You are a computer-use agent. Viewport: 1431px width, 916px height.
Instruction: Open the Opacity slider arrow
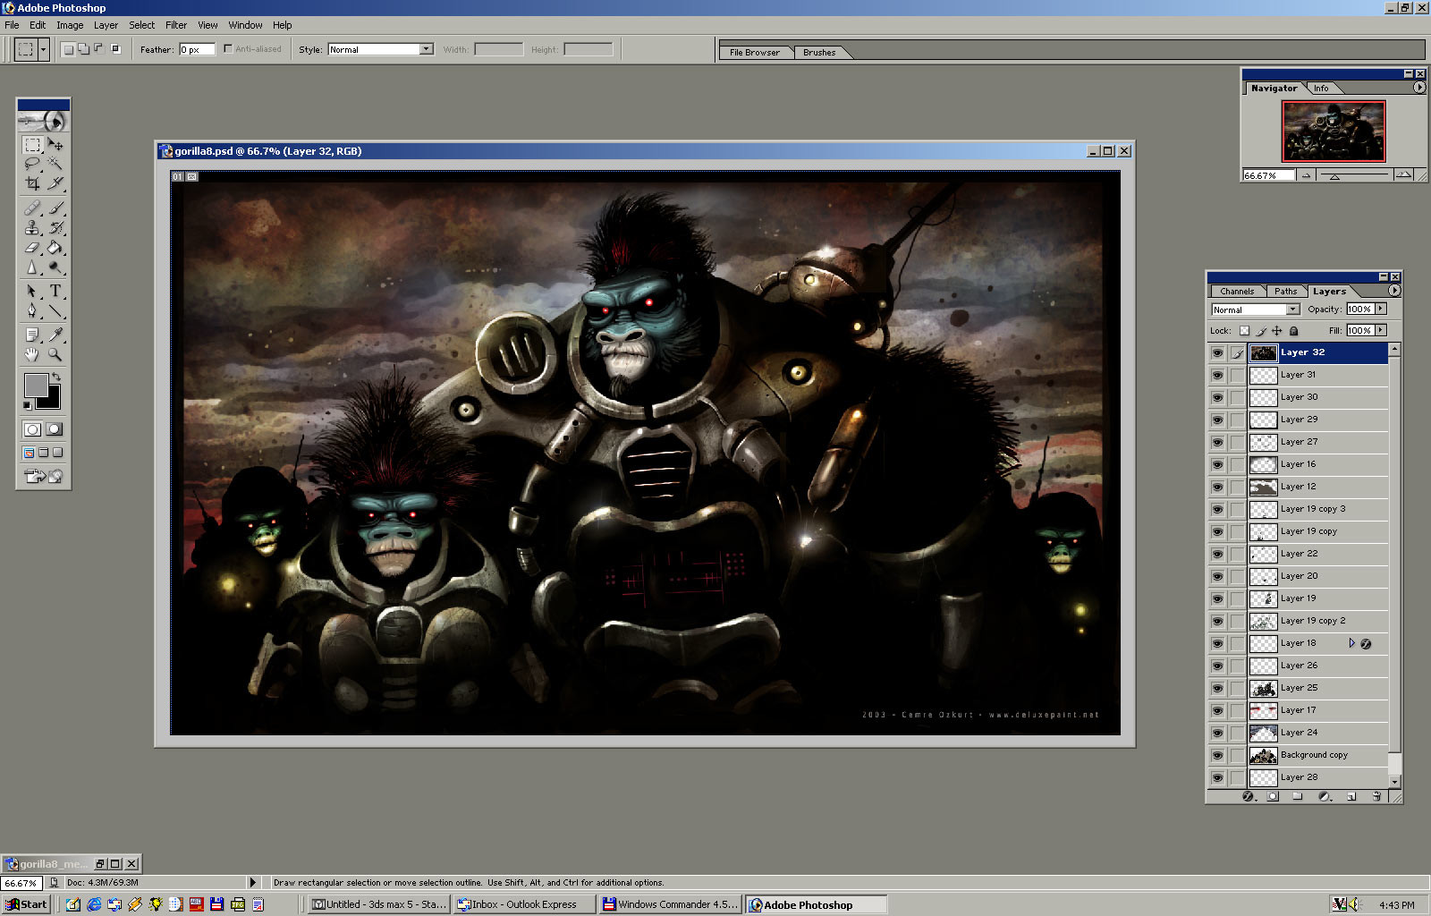1381,309
